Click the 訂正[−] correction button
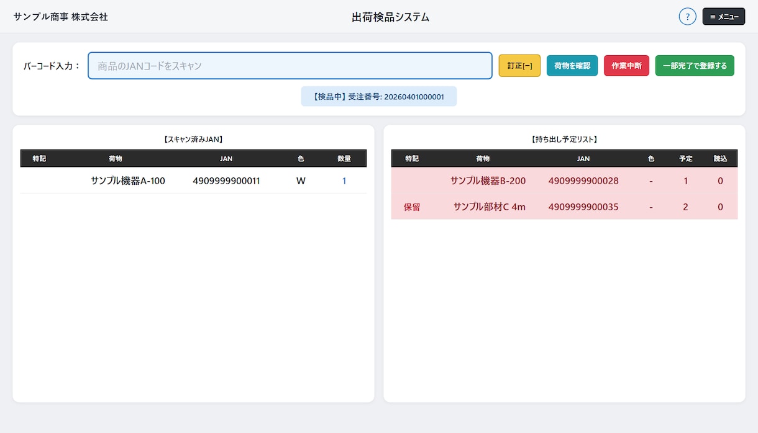The width and height of the screenshot is (758, 433). [x=519, y=66]
